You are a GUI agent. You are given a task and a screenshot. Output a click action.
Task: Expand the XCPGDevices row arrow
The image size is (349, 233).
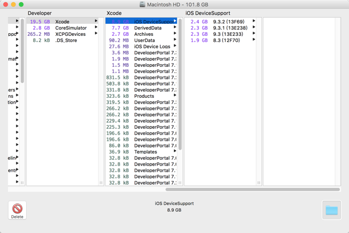(x=96, y=33)
